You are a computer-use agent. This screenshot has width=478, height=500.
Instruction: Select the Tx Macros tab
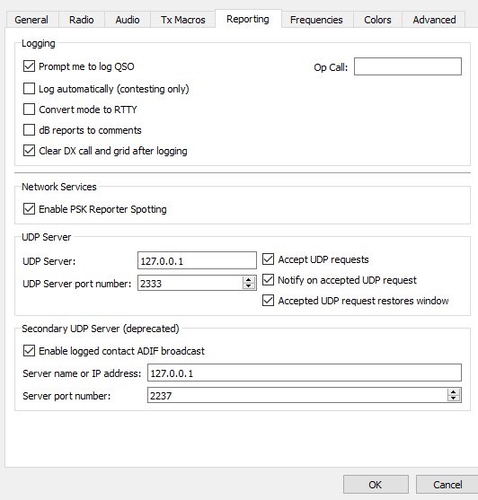point(182,20)
